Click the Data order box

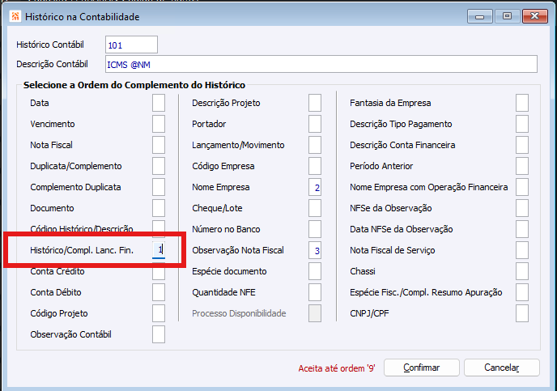click(159, 103)
